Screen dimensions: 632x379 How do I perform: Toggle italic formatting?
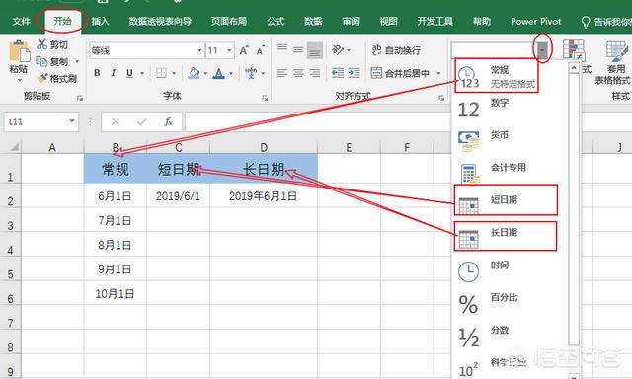114,73
